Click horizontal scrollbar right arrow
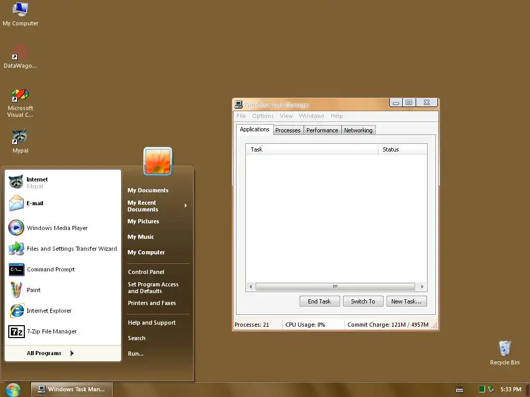Image resolution: width=530 pixels, height=397 pixels. [x=422, y=286]
